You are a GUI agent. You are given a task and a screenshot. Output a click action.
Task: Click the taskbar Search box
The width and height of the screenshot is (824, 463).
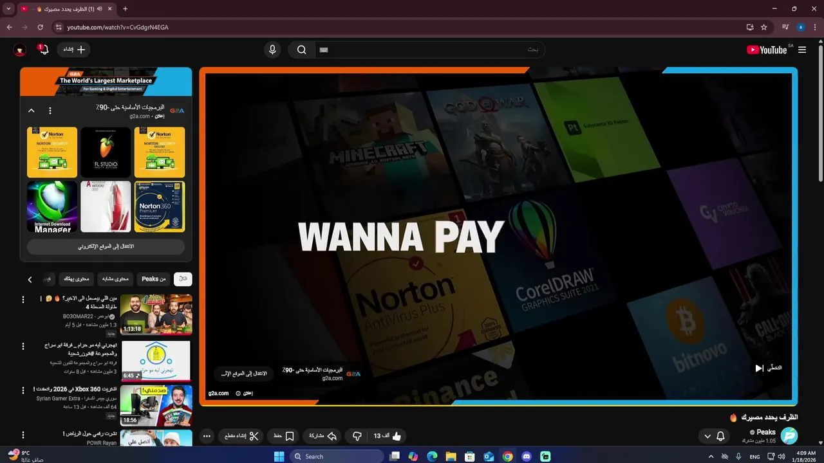coord(337,457)
